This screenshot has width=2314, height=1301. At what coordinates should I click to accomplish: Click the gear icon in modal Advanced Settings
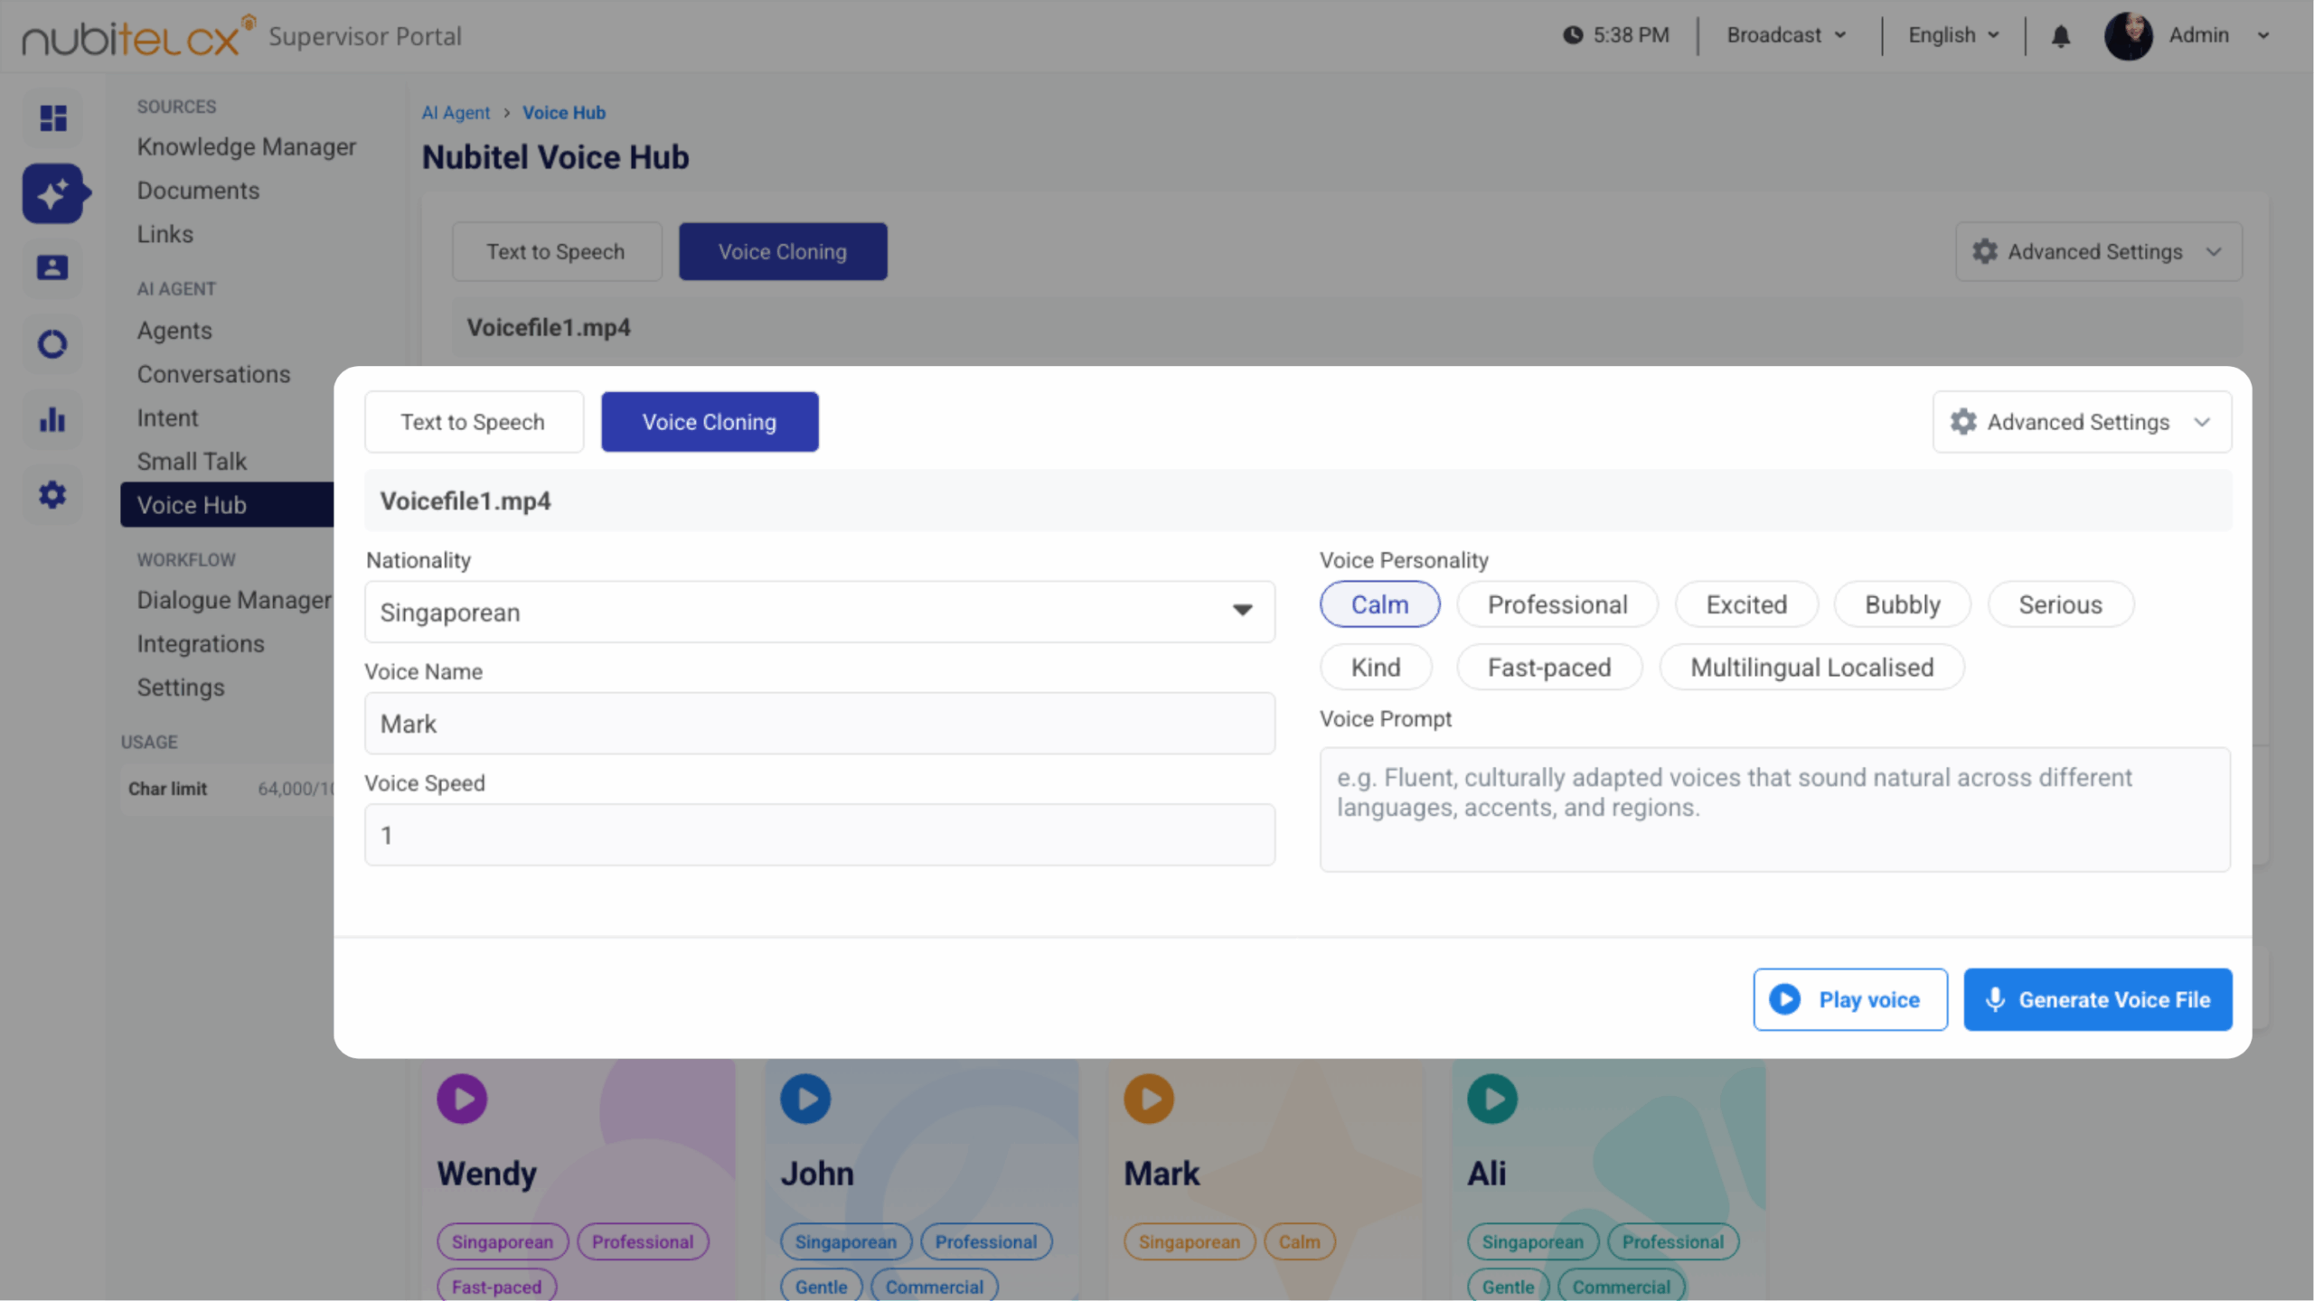coord(1962,422)
